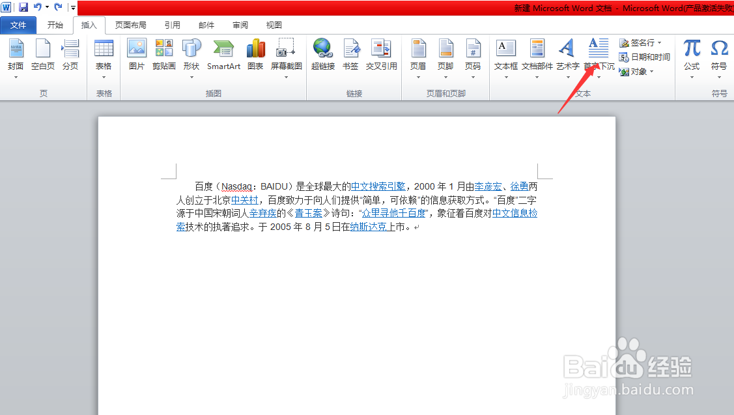The image size is (734, 415).
Task: Open the 徐勇 hyperlink
Action: [519, 186]
